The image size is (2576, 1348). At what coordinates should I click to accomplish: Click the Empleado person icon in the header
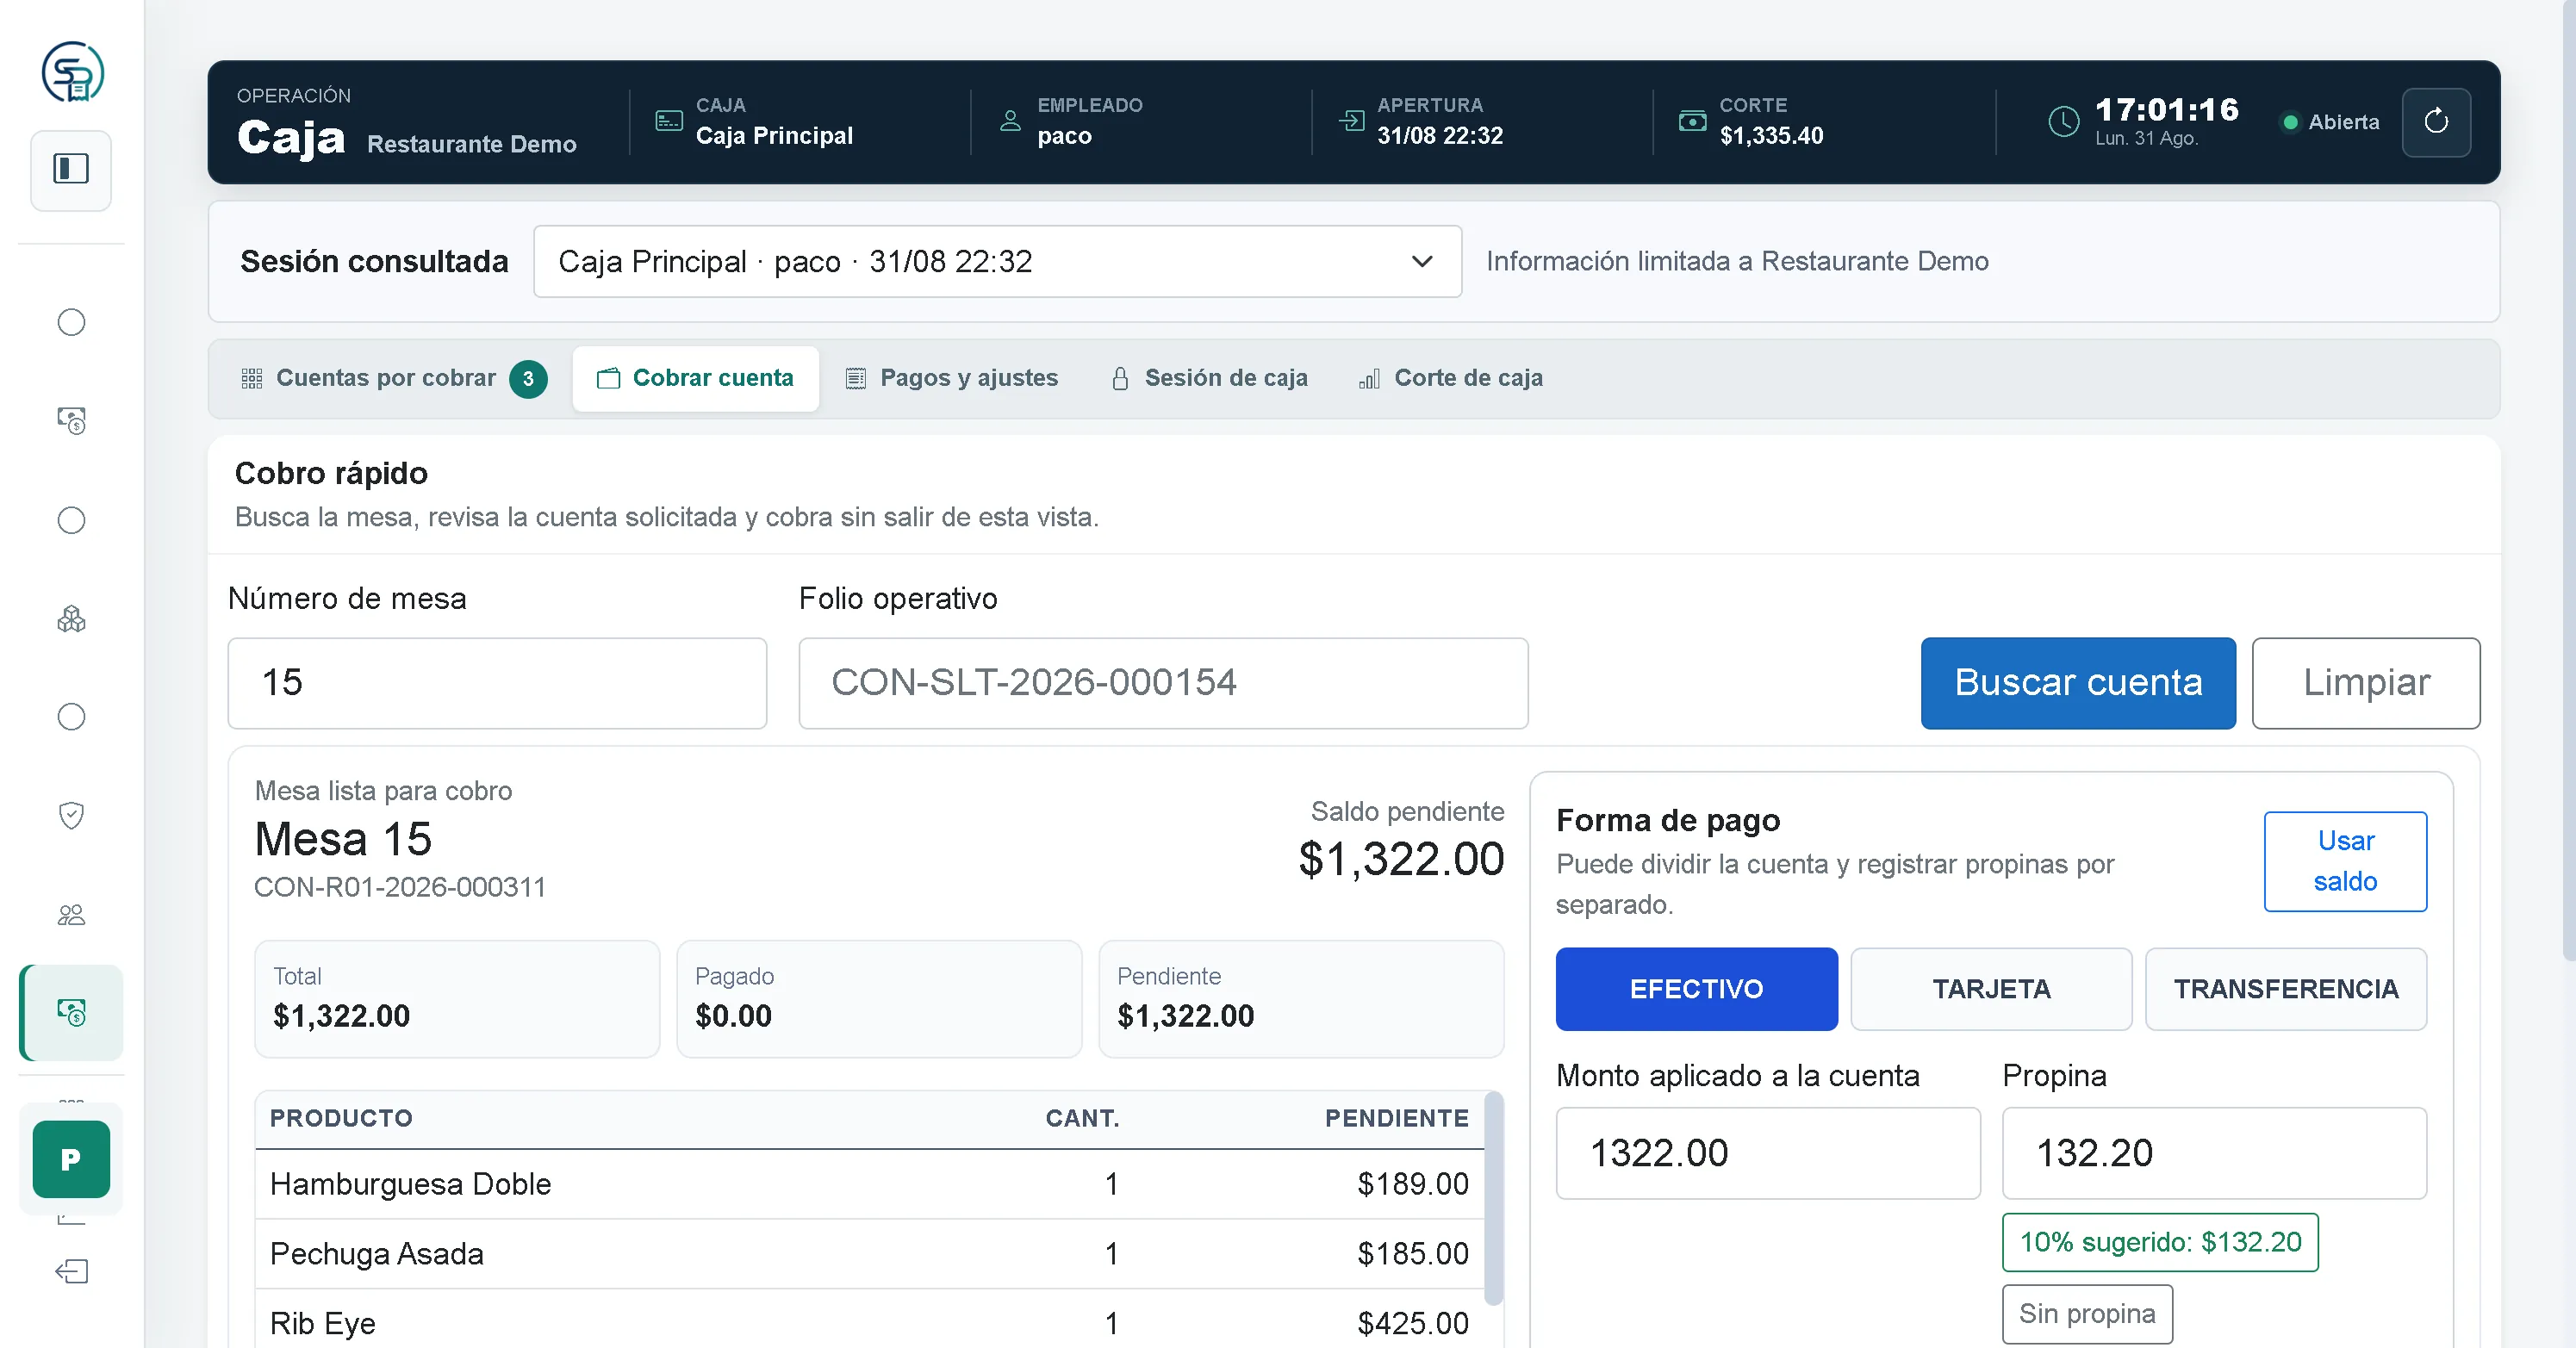[x=1010, y=121]
